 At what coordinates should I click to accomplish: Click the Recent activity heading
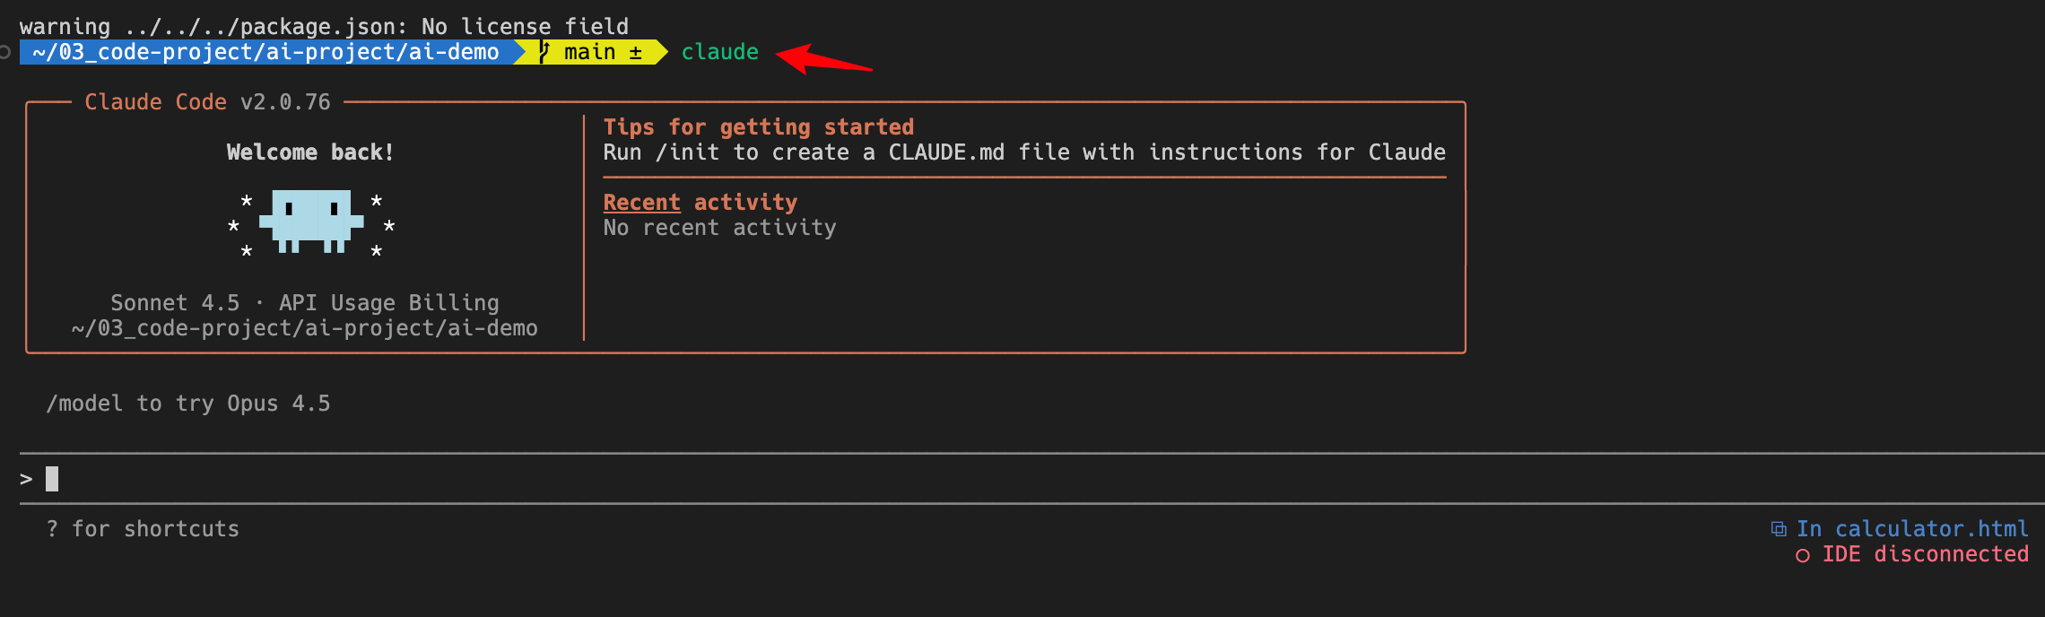pos(700,203)
